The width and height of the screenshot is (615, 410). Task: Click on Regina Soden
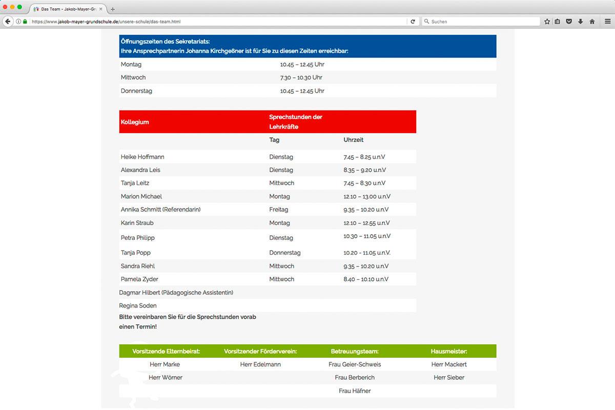point(138,306)
